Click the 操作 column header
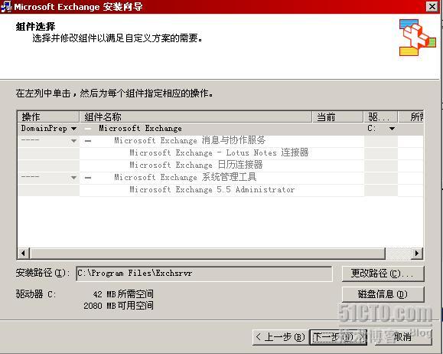This screenshot has width=443, height=354. 48,116
